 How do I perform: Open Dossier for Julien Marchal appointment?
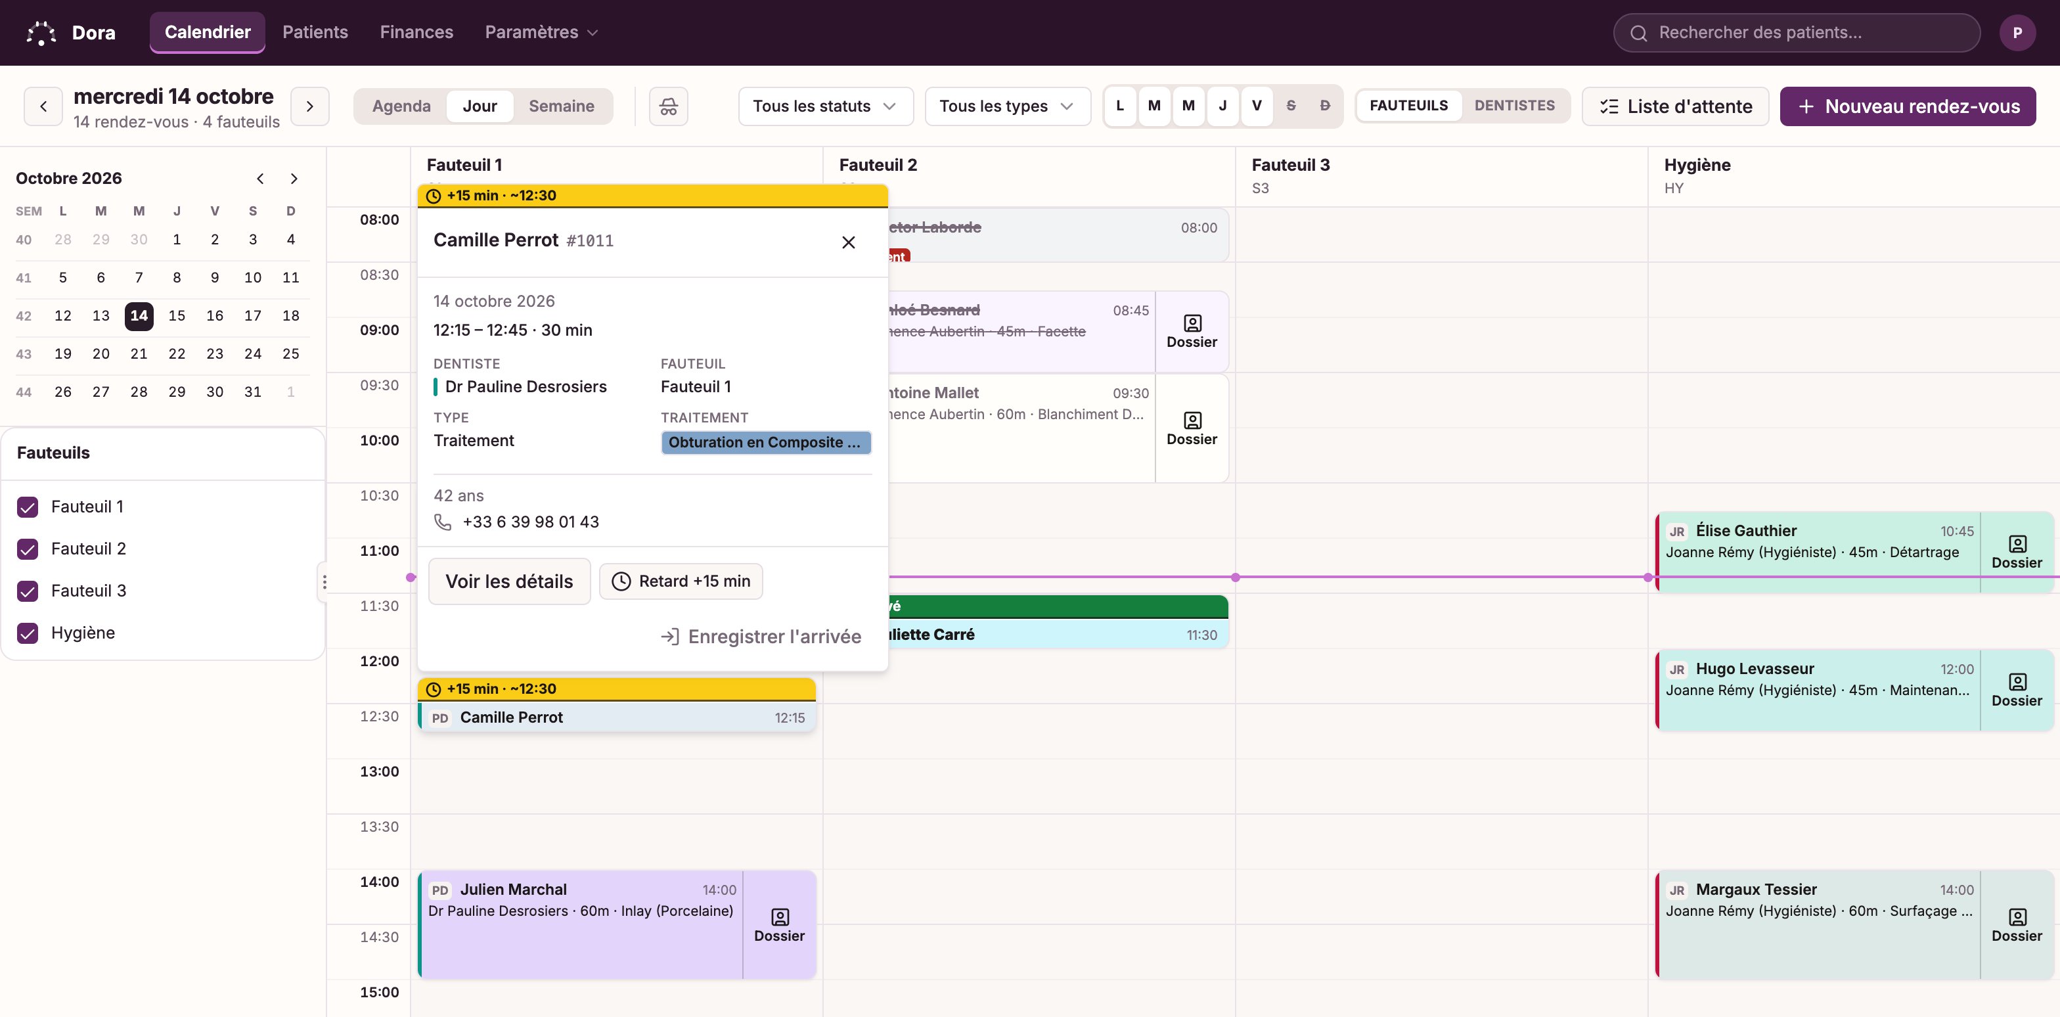pos(780,925)
